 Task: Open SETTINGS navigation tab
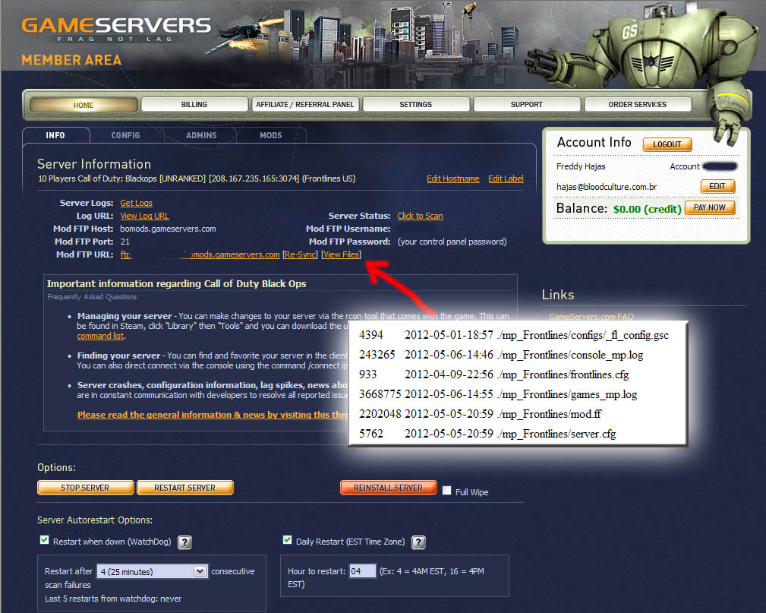(416, 105)
